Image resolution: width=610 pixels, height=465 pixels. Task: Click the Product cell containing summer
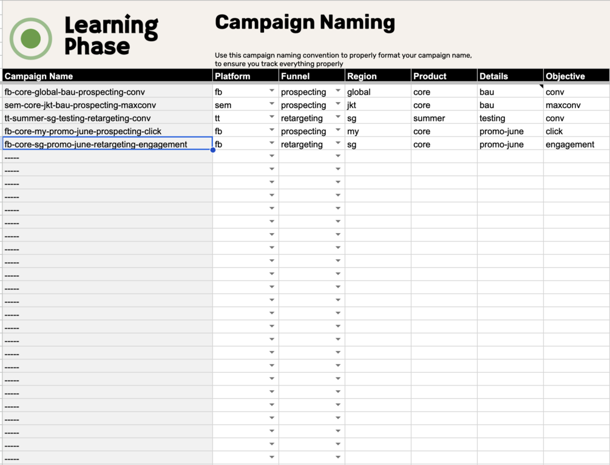(444, 118)
